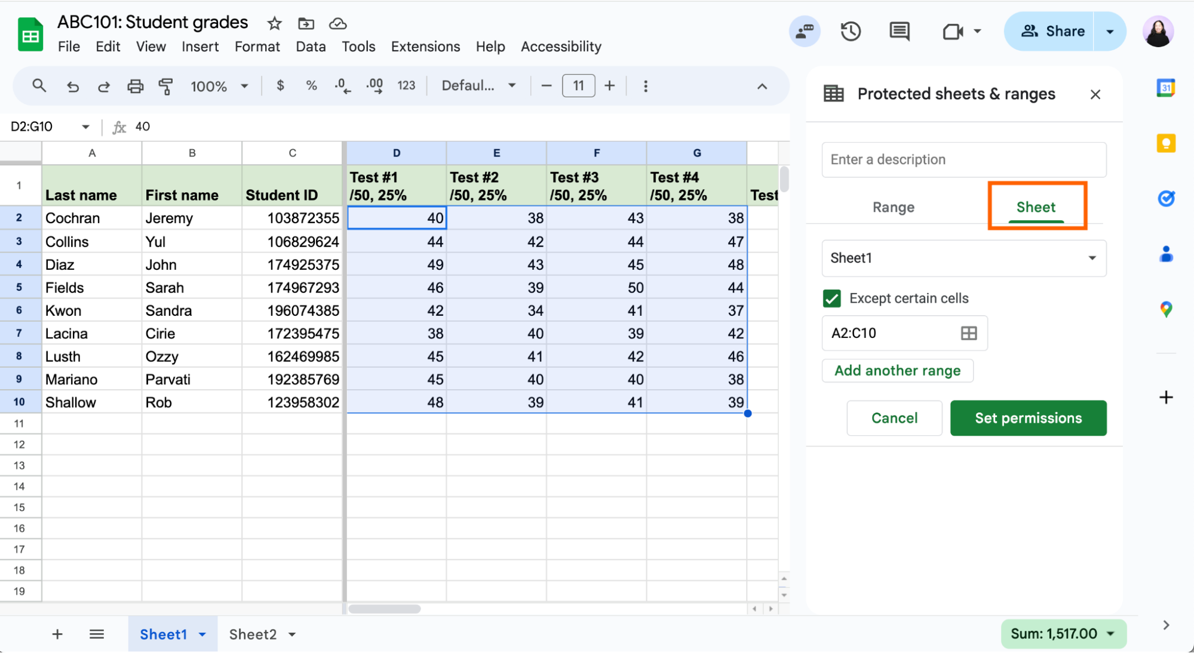The height and width of the screenshot is (653, 1194).
Task: Get add-ons plus icon in side panel
Action: [1166, 398]
